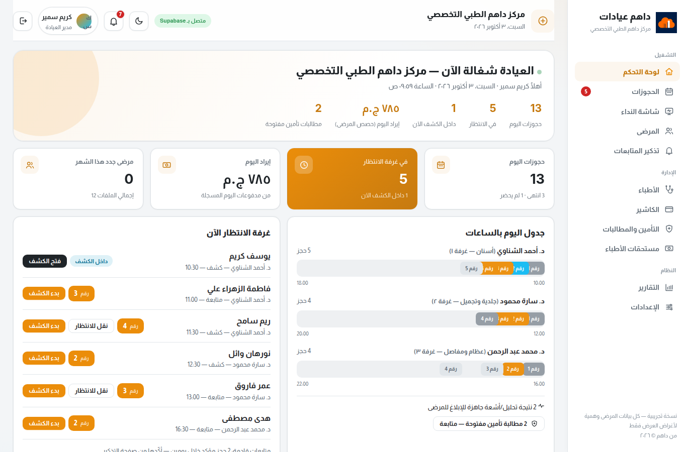
Task: Click the clock icon in في غرفة الانتظار card
Action: (x=304, y=165)
